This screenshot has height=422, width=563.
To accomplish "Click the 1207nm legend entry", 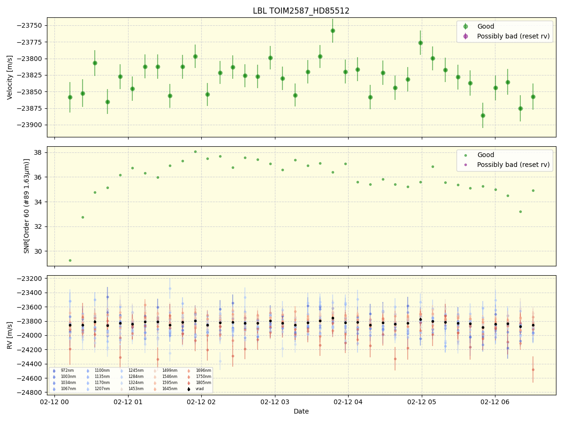I will tap(97, 389).
